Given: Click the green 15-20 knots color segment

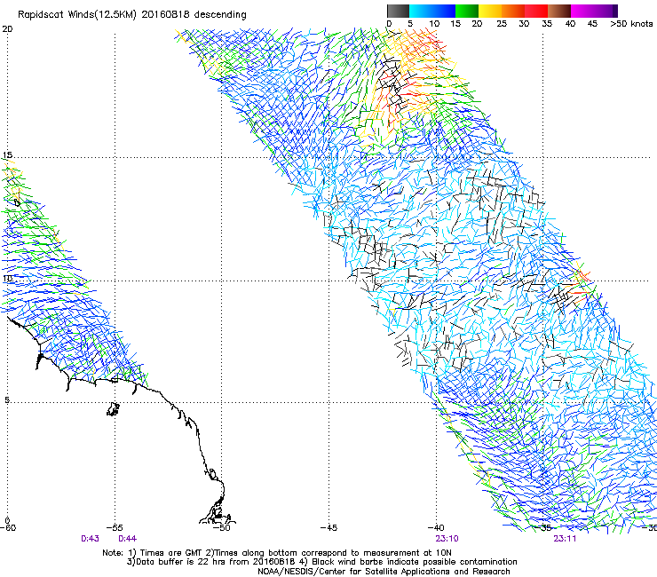Looking at the screenshot, I should pos(467,11).
